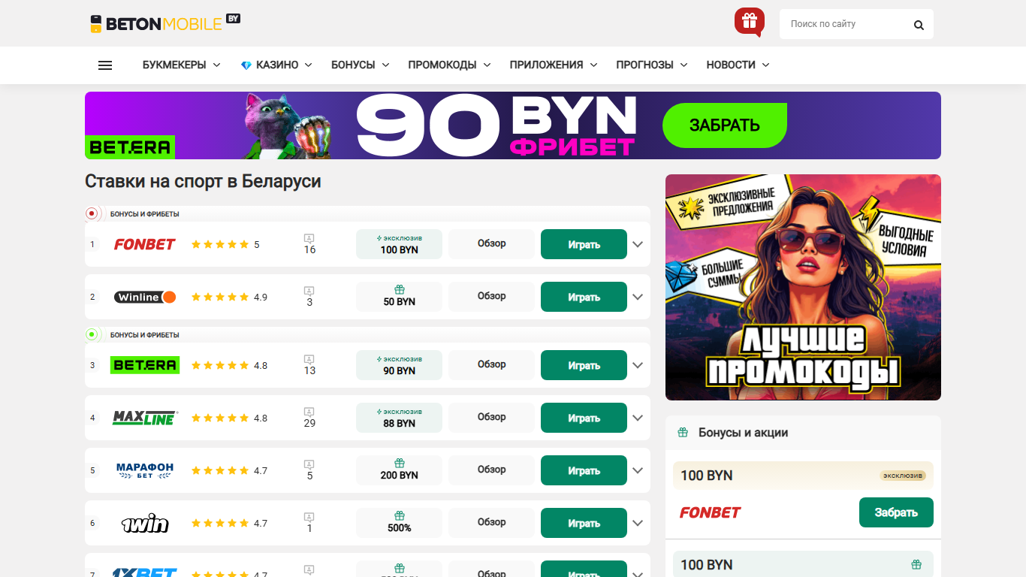1026x577 pixels.
Task: Open Betera reviews count icon (13)
Action: 309,365
